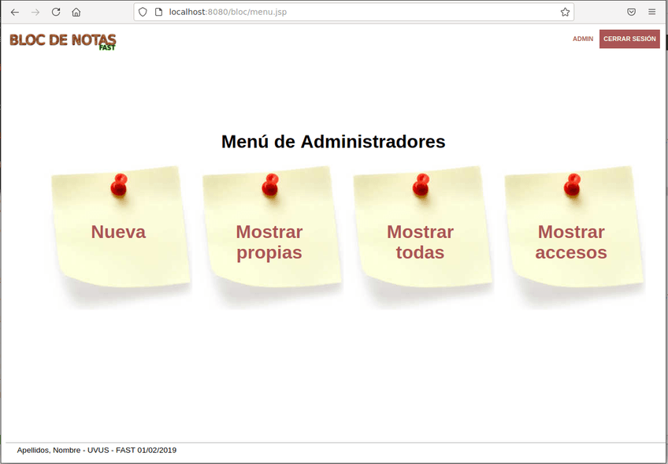The image size is (668, 464).
Task: Click the page info icon beside the URL
Action: pos(158,12)
